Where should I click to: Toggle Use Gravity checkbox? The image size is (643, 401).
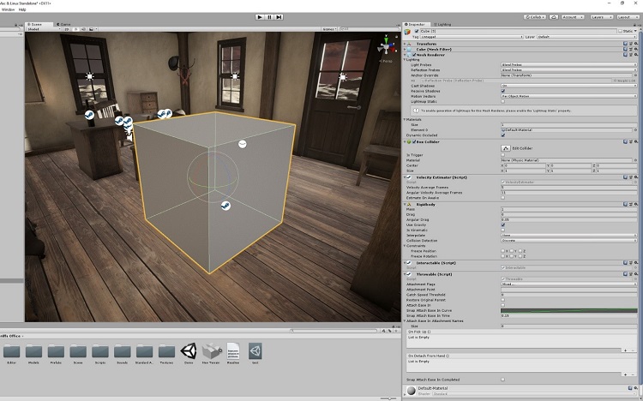[503, 224]
